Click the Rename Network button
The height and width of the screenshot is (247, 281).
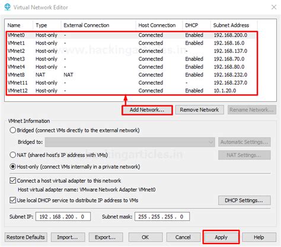(252, 110)
